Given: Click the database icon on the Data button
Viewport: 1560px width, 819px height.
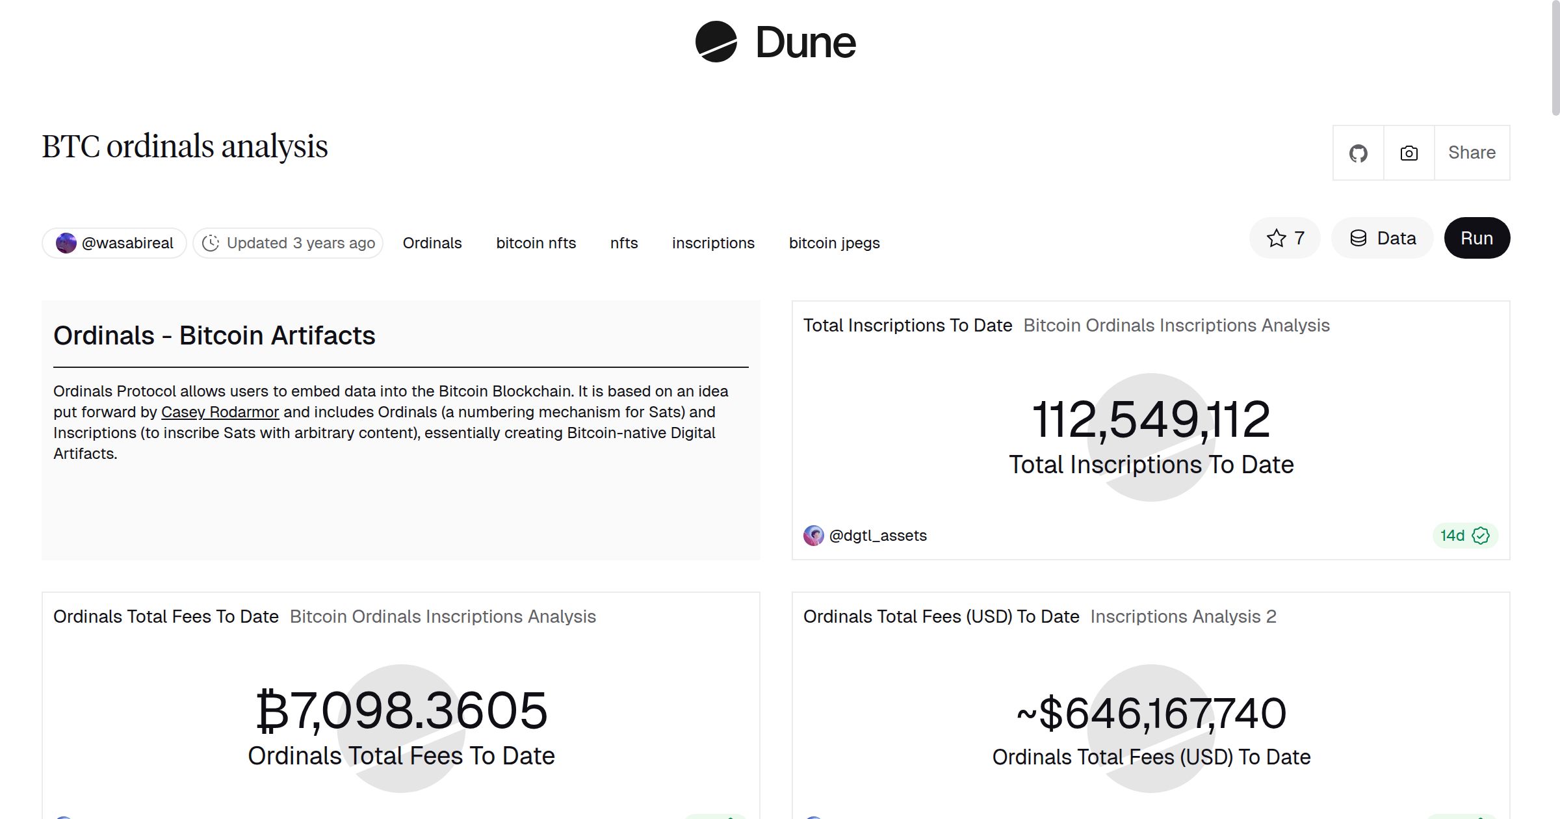Looking at the screenshot, I should tap(1359, 238).
